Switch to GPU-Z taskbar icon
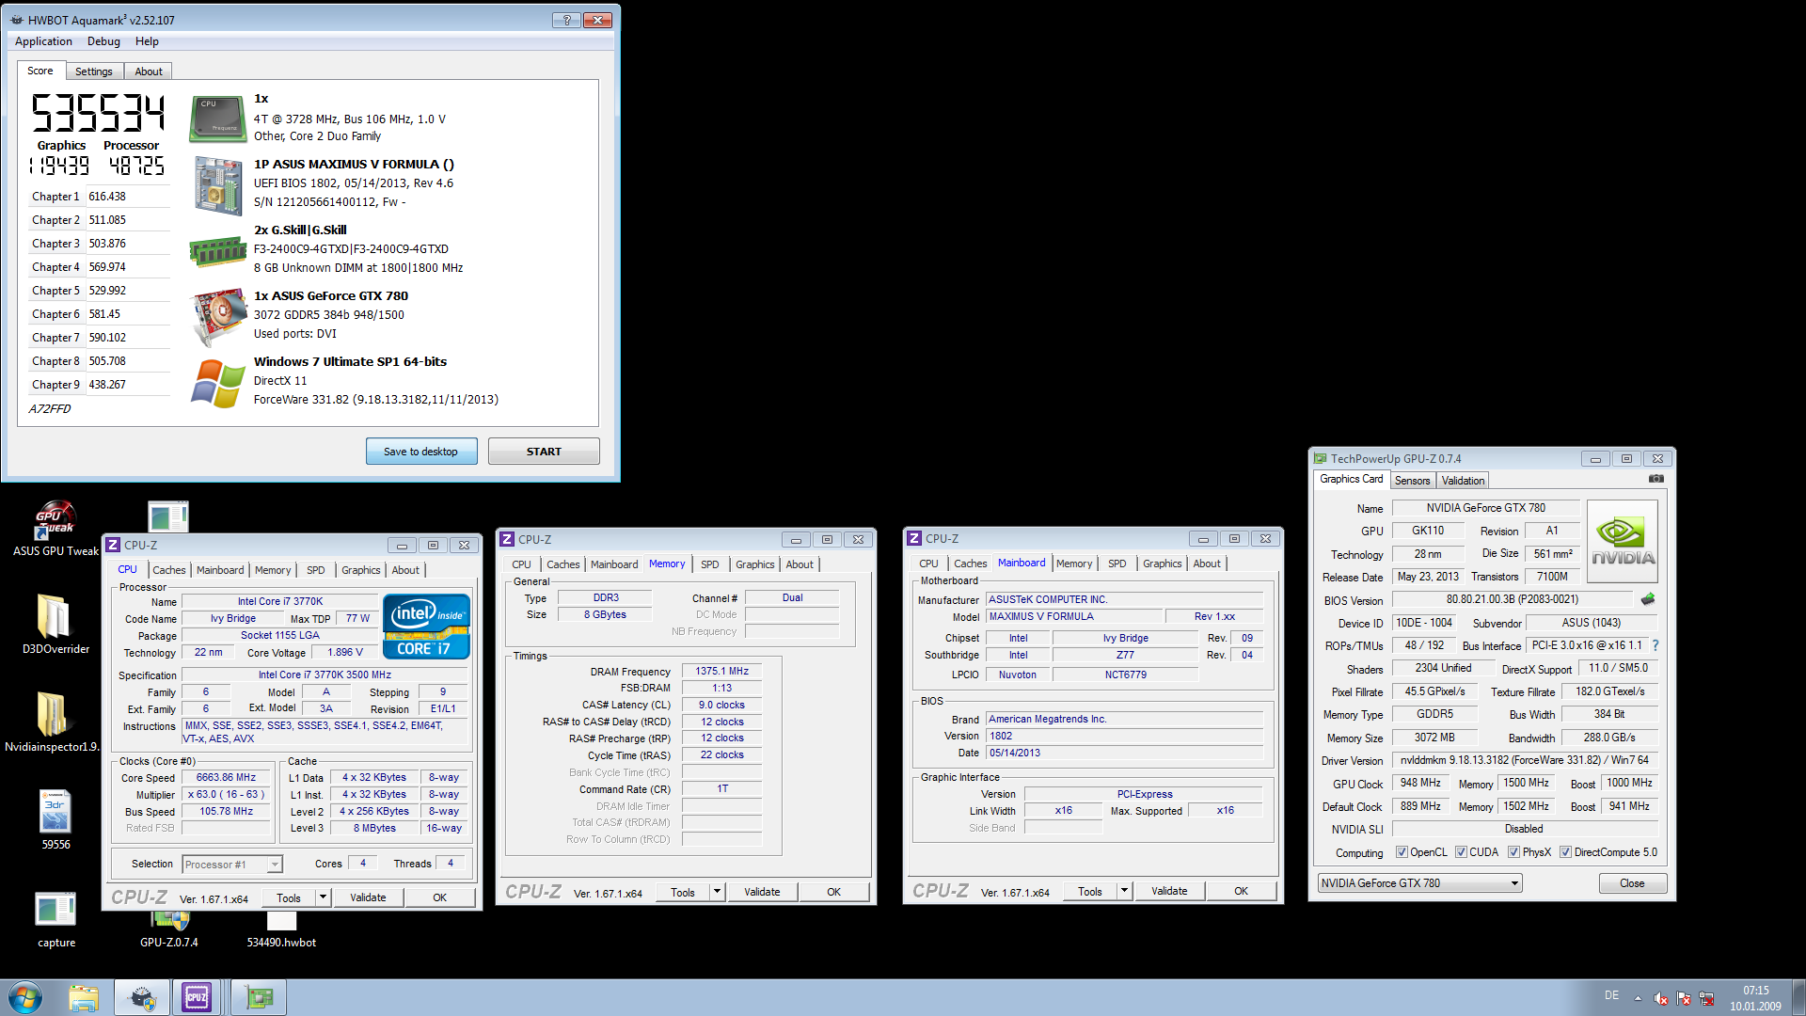 point(259,997)
